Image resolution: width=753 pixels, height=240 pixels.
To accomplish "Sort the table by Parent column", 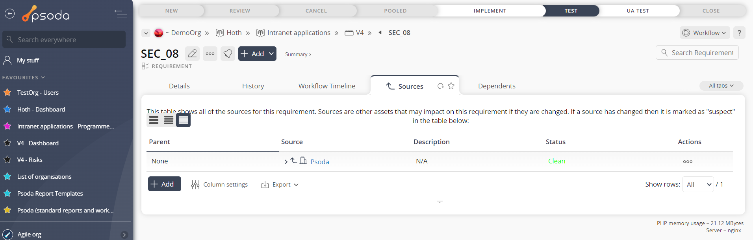I will tap(160, 142).
